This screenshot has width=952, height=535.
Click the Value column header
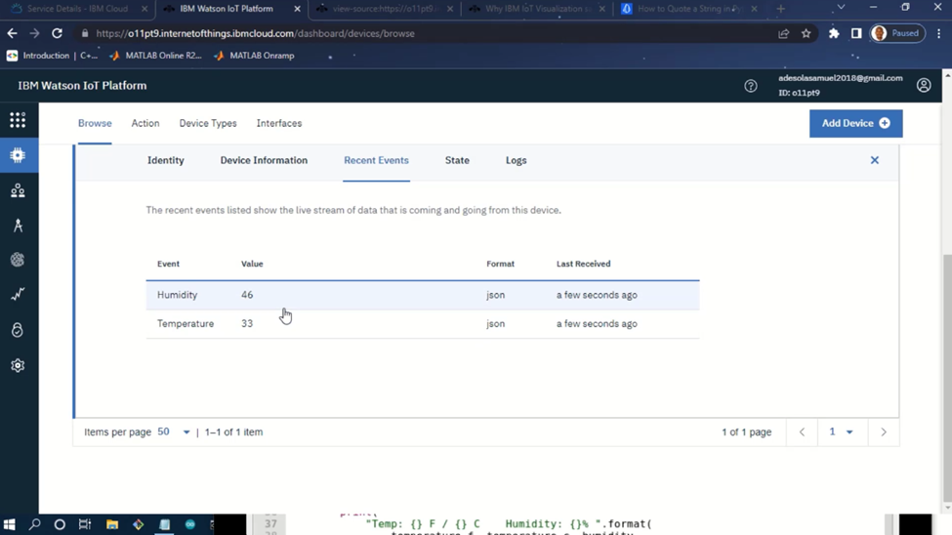[x=252, y=264]
